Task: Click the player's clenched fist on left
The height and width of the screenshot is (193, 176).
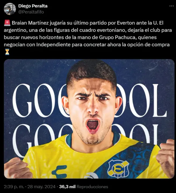Action: (x=17, y=168)
